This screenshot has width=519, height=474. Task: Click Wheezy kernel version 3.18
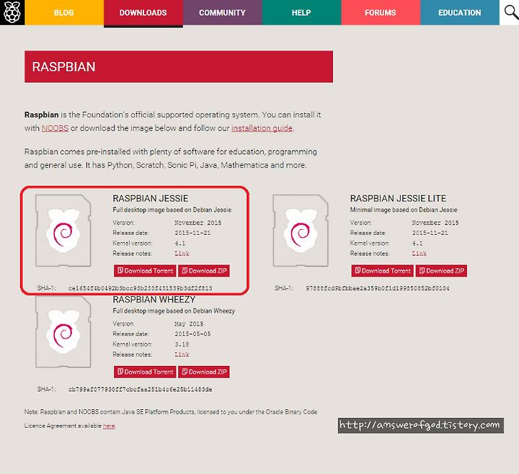point(182,344)
